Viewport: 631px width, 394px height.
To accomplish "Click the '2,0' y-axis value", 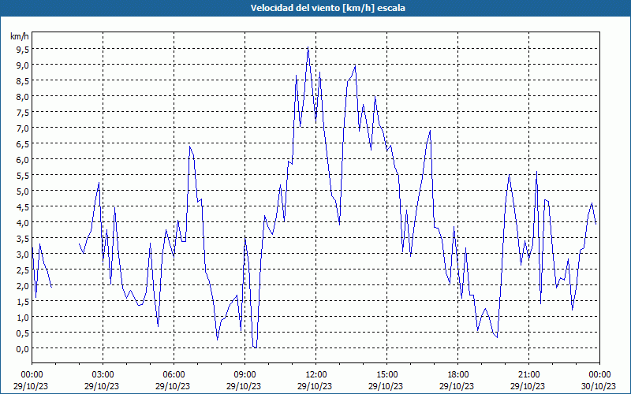I will click(x=23, y=285).
